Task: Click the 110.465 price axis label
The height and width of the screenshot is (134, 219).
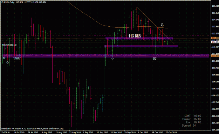Action: pyautogui.click(x=215, y=68)
